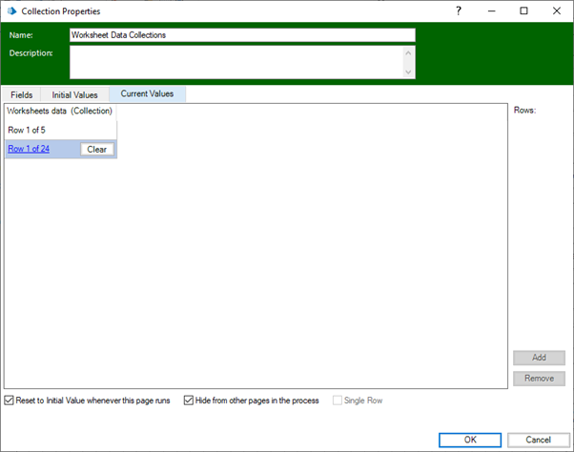Click the 'Name:' label
This screenshot has width=574, height=452.
[x=21, y=35]
